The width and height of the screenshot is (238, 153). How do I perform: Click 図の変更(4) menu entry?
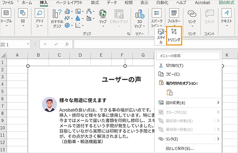[188, 103]
